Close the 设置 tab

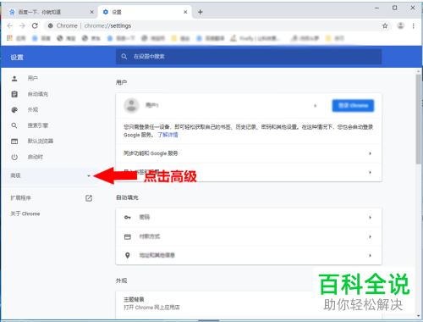point(185,12)
